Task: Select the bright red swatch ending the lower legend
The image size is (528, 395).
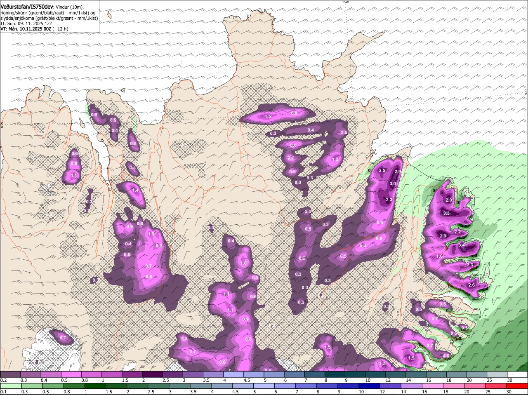Action: (x=517, y=386)
